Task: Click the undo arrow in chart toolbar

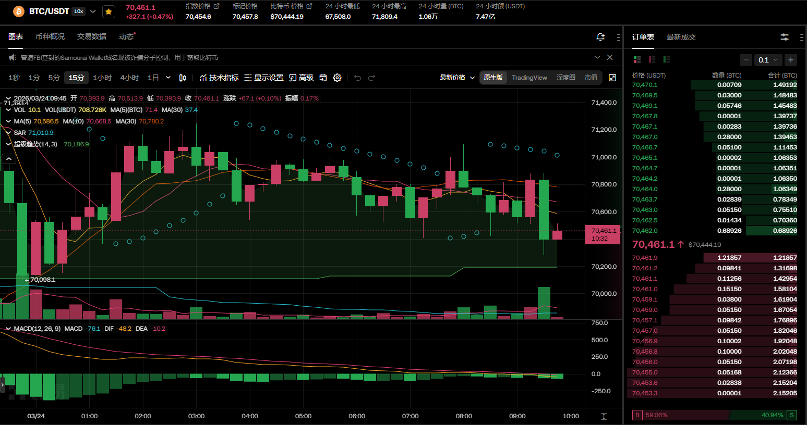Action: tap(357, 78)
